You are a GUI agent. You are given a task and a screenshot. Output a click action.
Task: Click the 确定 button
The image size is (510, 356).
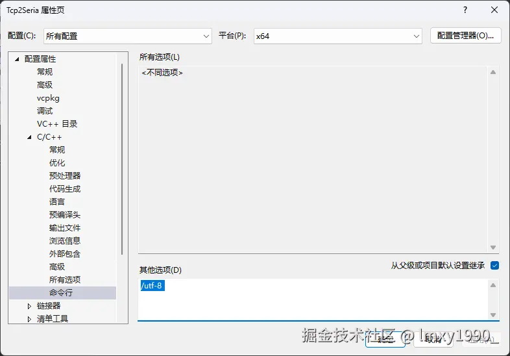(x=385, y=339)
